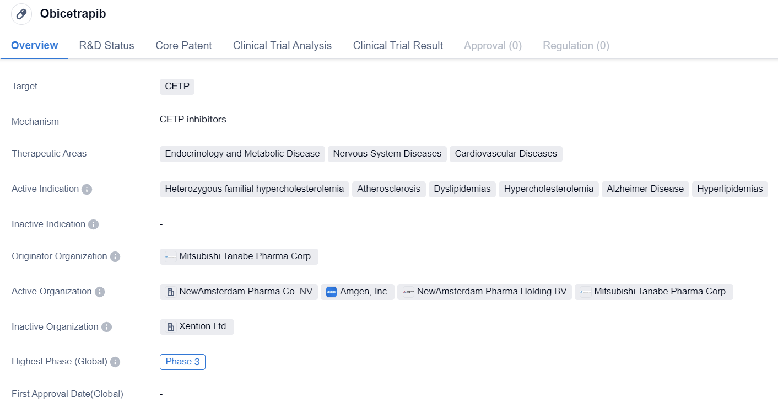Click info icon next to Inactive Organization
Viewport: 778px width, 413px height.
(x=106, y=327)
